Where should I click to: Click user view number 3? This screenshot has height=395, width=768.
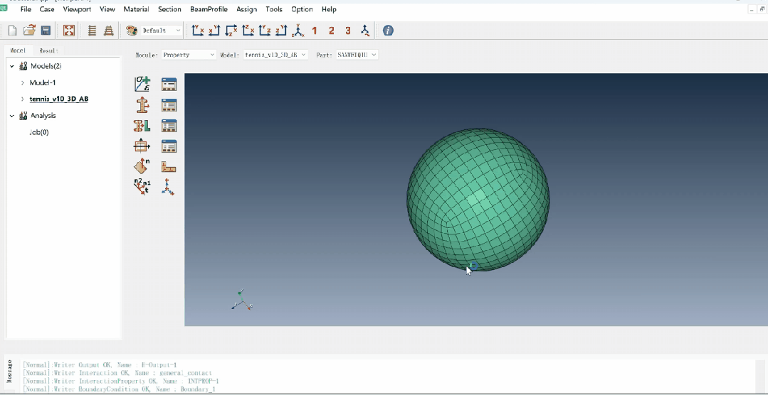tap(348, 31)
